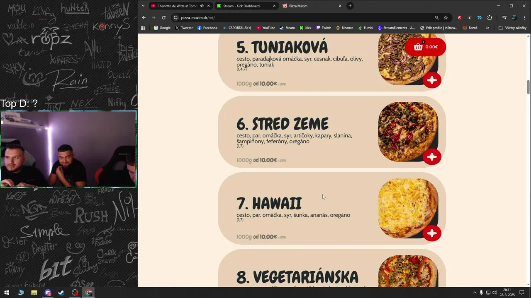Open the red extension icon in toolbar
The height and width of the screenshot is (298, 531).
click(460, 17)
